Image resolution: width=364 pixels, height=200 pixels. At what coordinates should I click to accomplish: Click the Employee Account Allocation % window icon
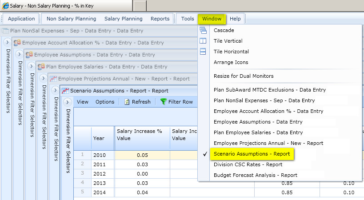pos(17,43)
